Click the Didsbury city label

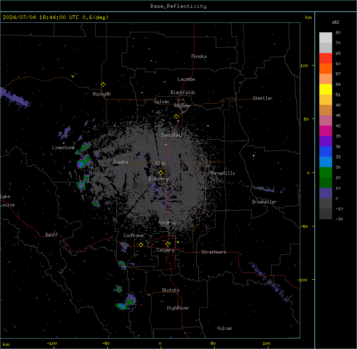coord(159,179)
